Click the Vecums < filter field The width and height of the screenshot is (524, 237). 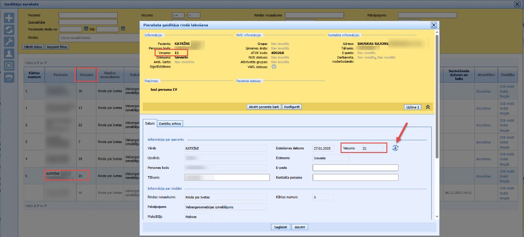point(194,15)
